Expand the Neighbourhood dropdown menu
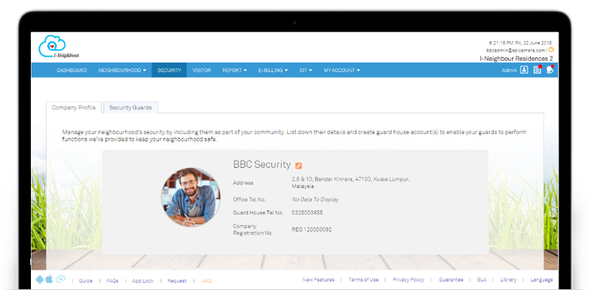The image size is (589, 290). pyautogui.click(x=122, y=70)
